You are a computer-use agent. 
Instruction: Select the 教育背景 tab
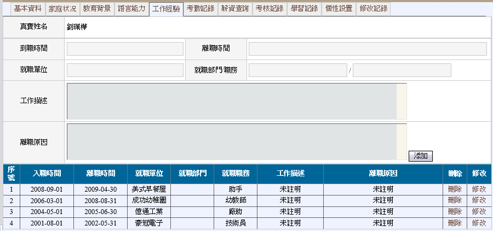pyautogui.click(x=98, y=9)
